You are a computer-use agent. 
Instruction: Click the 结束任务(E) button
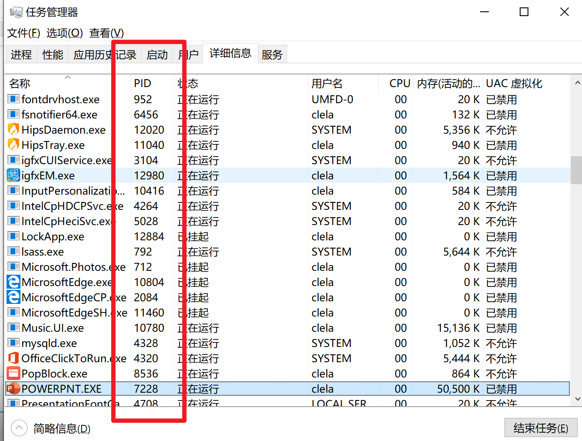pyautogui.click(x=541, y=428)
